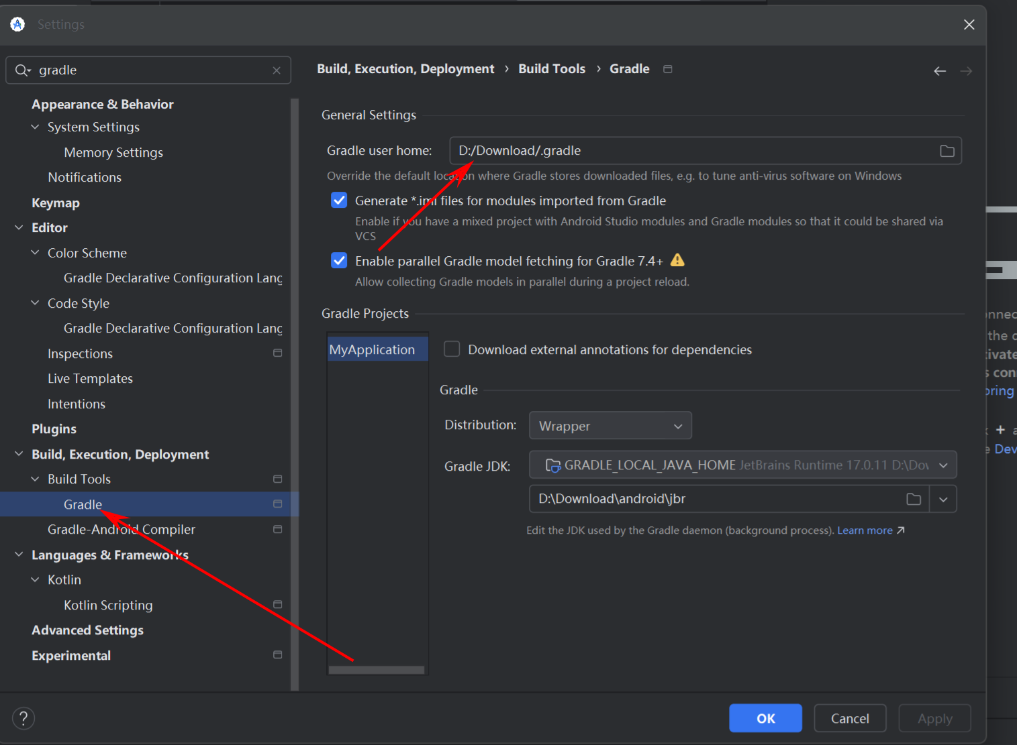Click project icon on Experimental row
The height and width of the screenshot is (745, 1017).
coord(278,654)
